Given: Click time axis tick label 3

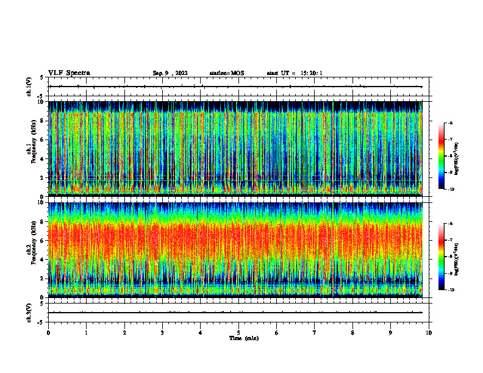Looking at the screenshot, I should (162, 333).
